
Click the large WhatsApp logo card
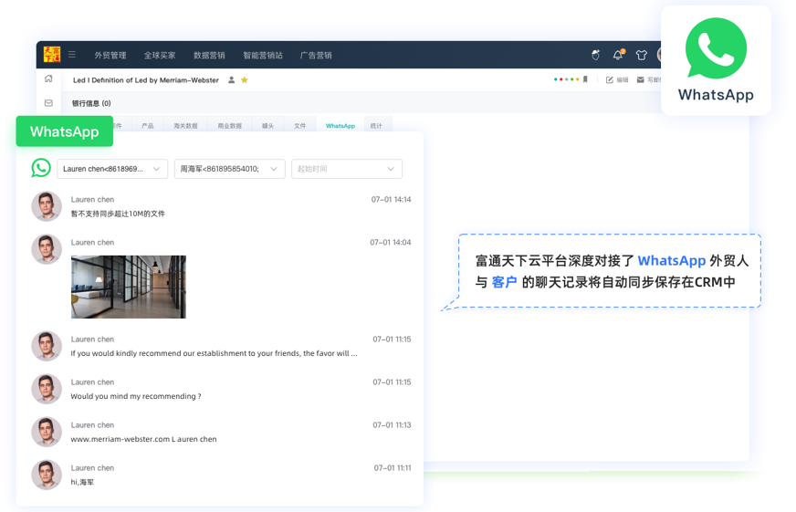point(716,60)
